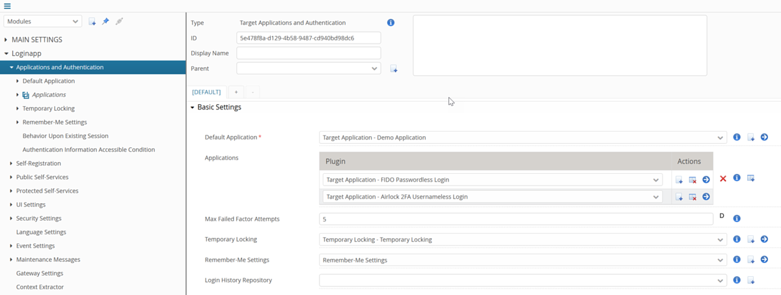Navigate to Airlock 2FA Usernameless Login plugin

click(706, 197)
